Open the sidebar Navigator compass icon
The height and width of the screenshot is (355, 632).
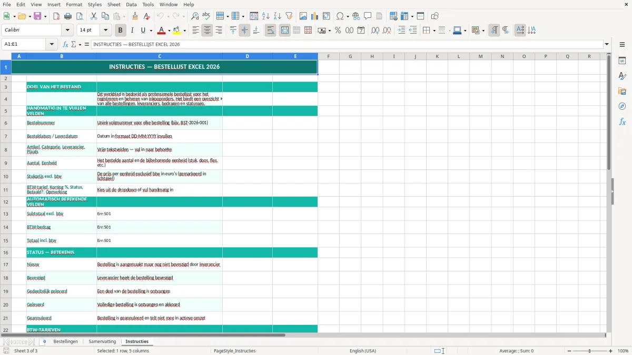tap(622, 106)
